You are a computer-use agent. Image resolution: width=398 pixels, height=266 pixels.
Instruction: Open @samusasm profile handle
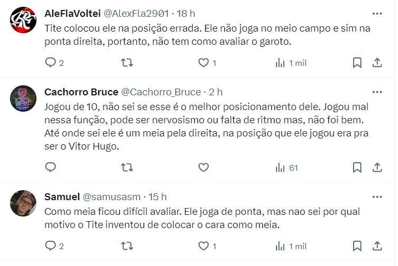pos(111,196)
